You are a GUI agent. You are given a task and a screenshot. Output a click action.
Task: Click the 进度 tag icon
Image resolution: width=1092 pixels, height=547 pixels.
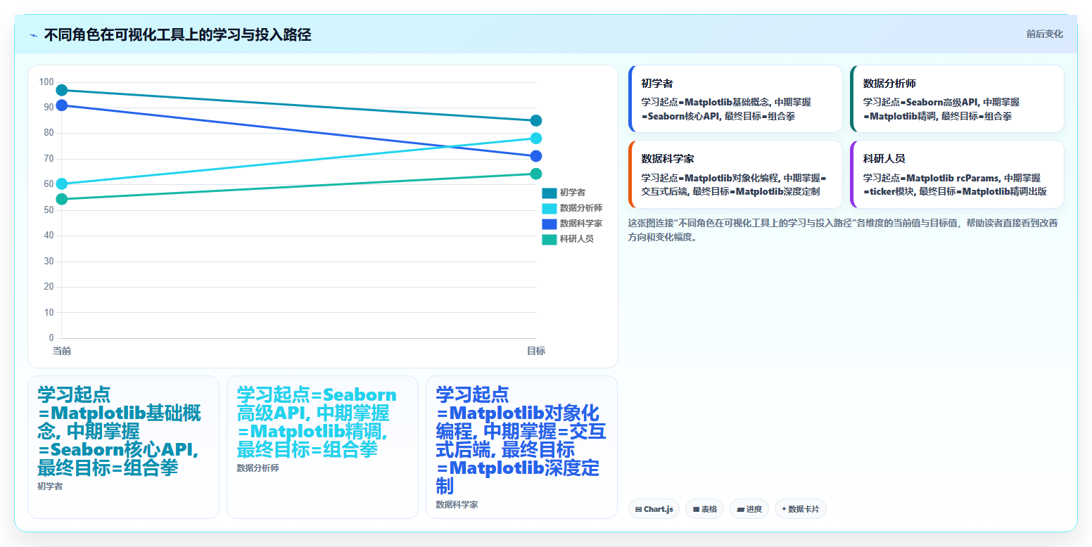pos(741,509)
